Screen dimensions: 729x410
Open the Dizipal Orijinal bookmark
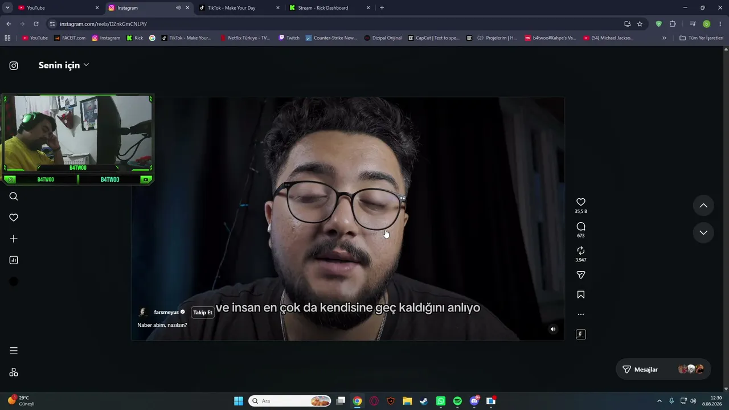[x=383, y=38]
